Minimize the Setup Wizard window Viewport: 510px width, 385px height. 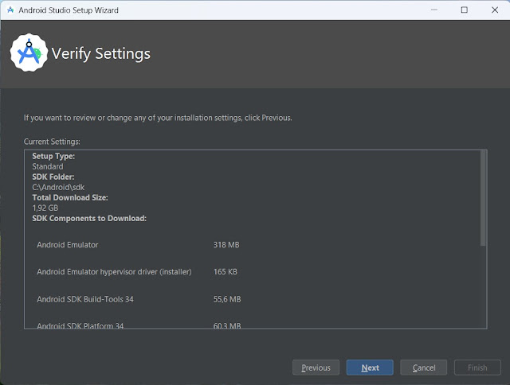pyautogui.click(x=433, y=10)
